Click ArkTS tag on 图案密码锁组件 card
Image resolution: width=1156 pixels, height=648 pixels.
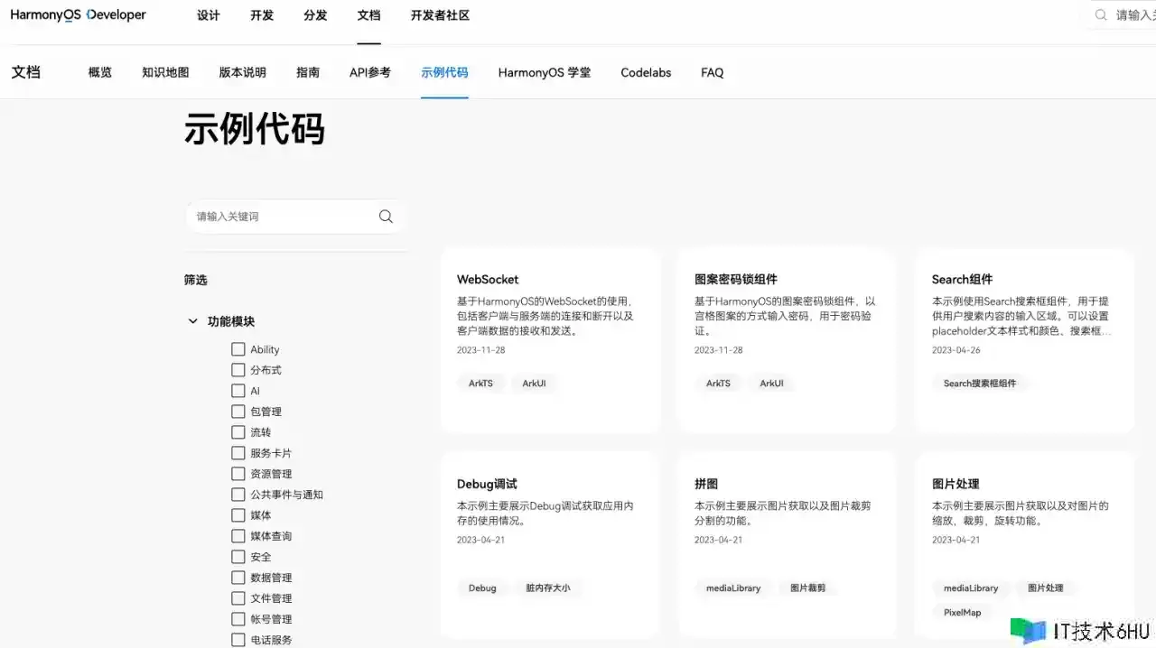(718, 384)
